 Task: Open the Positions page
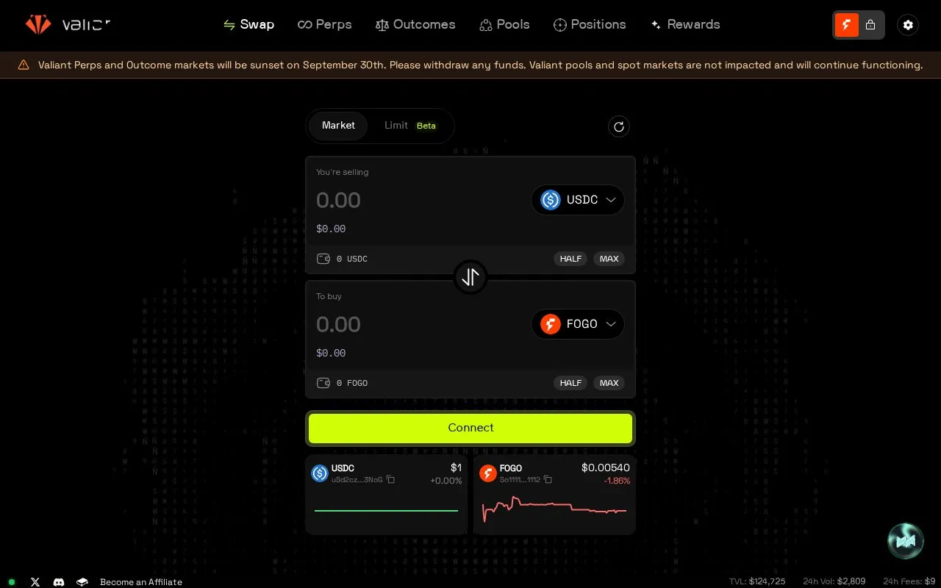pyautogui.click(x=590, y=24)
